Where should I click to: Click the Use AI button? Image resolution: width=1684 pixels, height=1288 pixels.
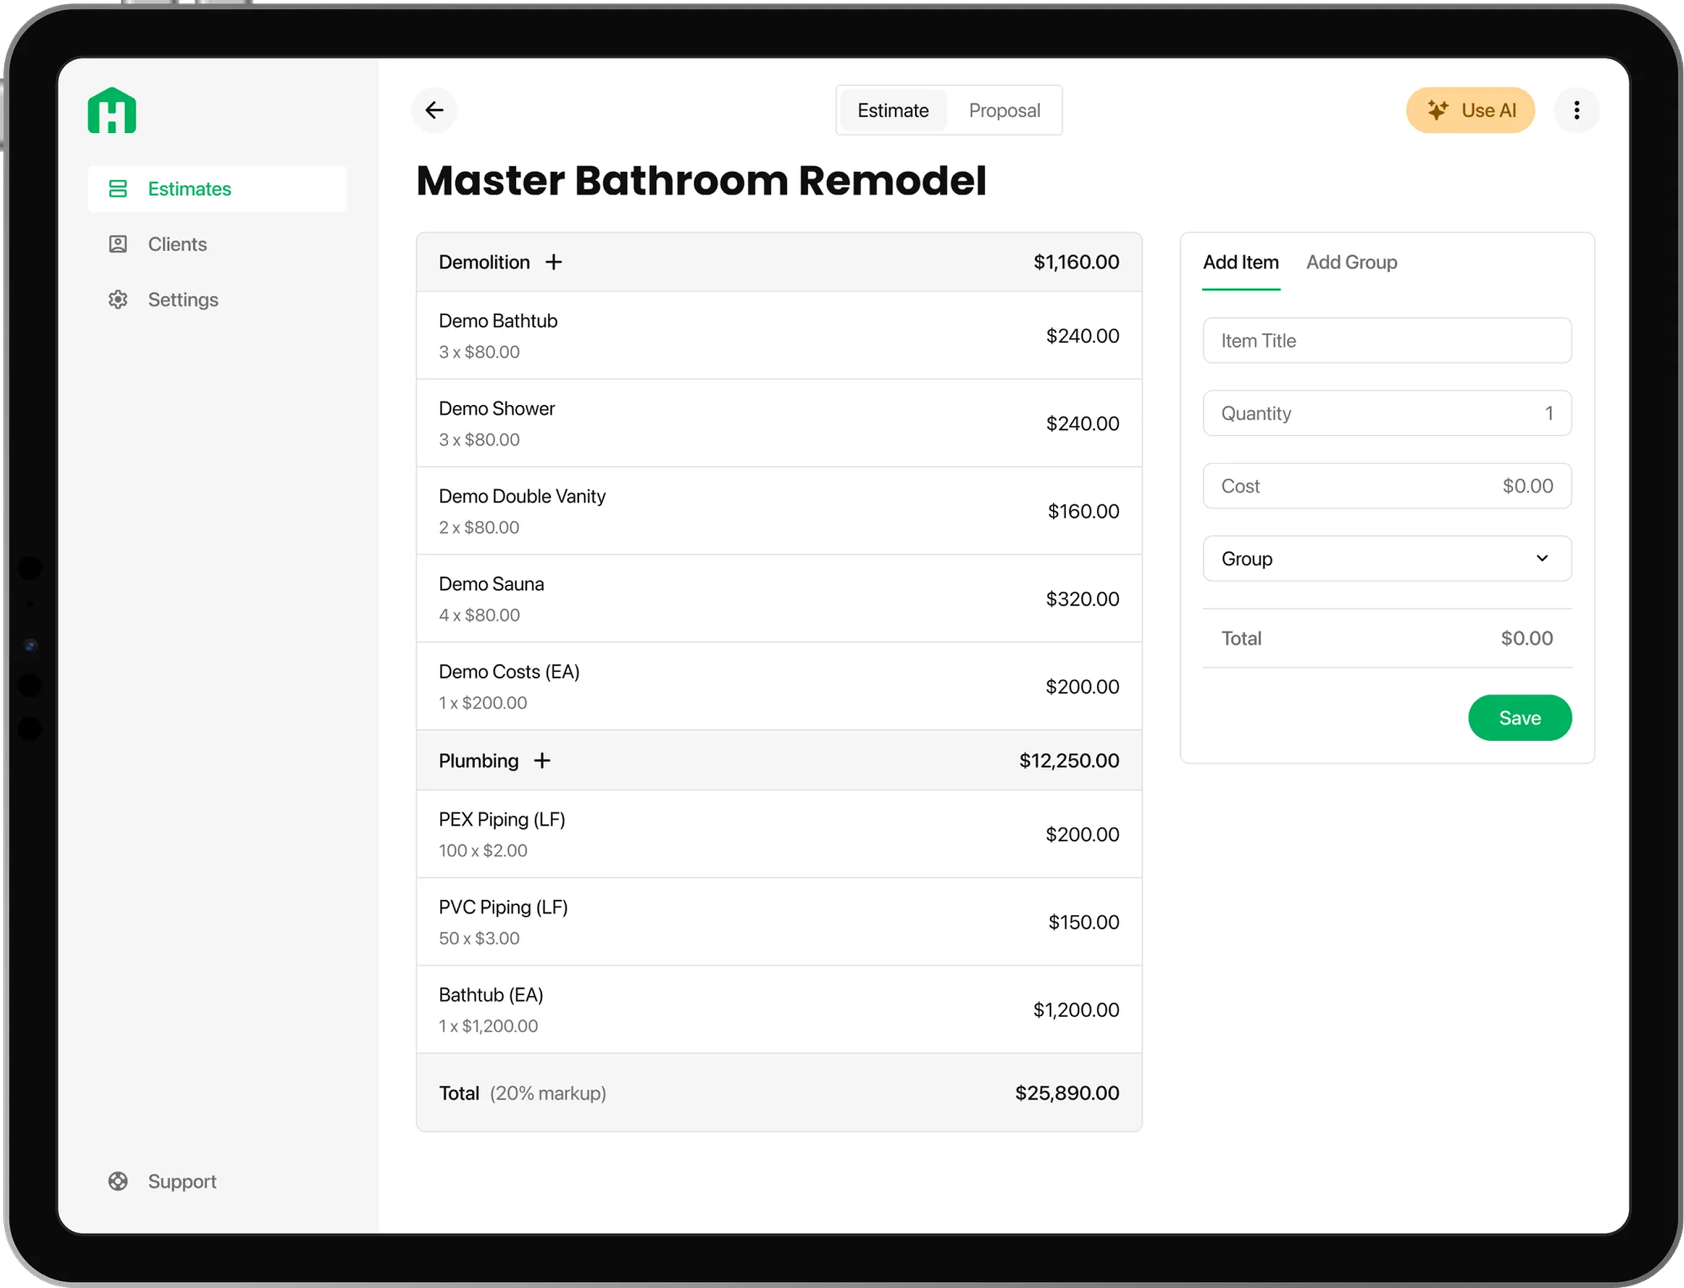[1470, 110]
